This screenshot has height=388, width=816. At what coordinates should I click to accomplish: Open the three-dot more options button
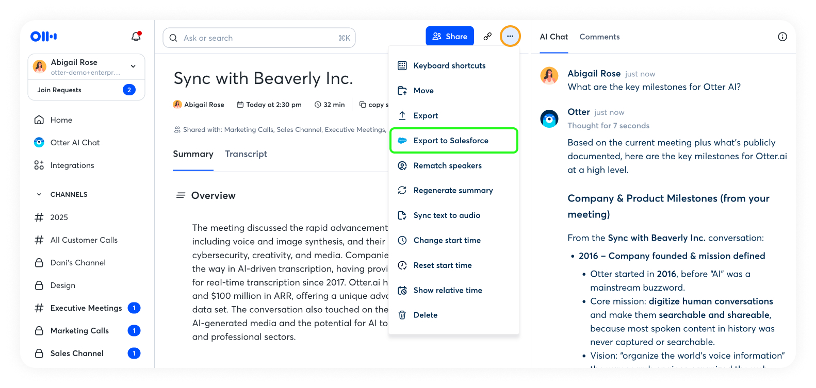[x=510, y=36]
